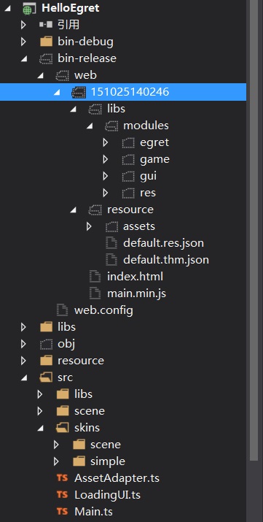Click the HelloEgret project globe icon
The image size is (263, 522).
tap(29, 8)
